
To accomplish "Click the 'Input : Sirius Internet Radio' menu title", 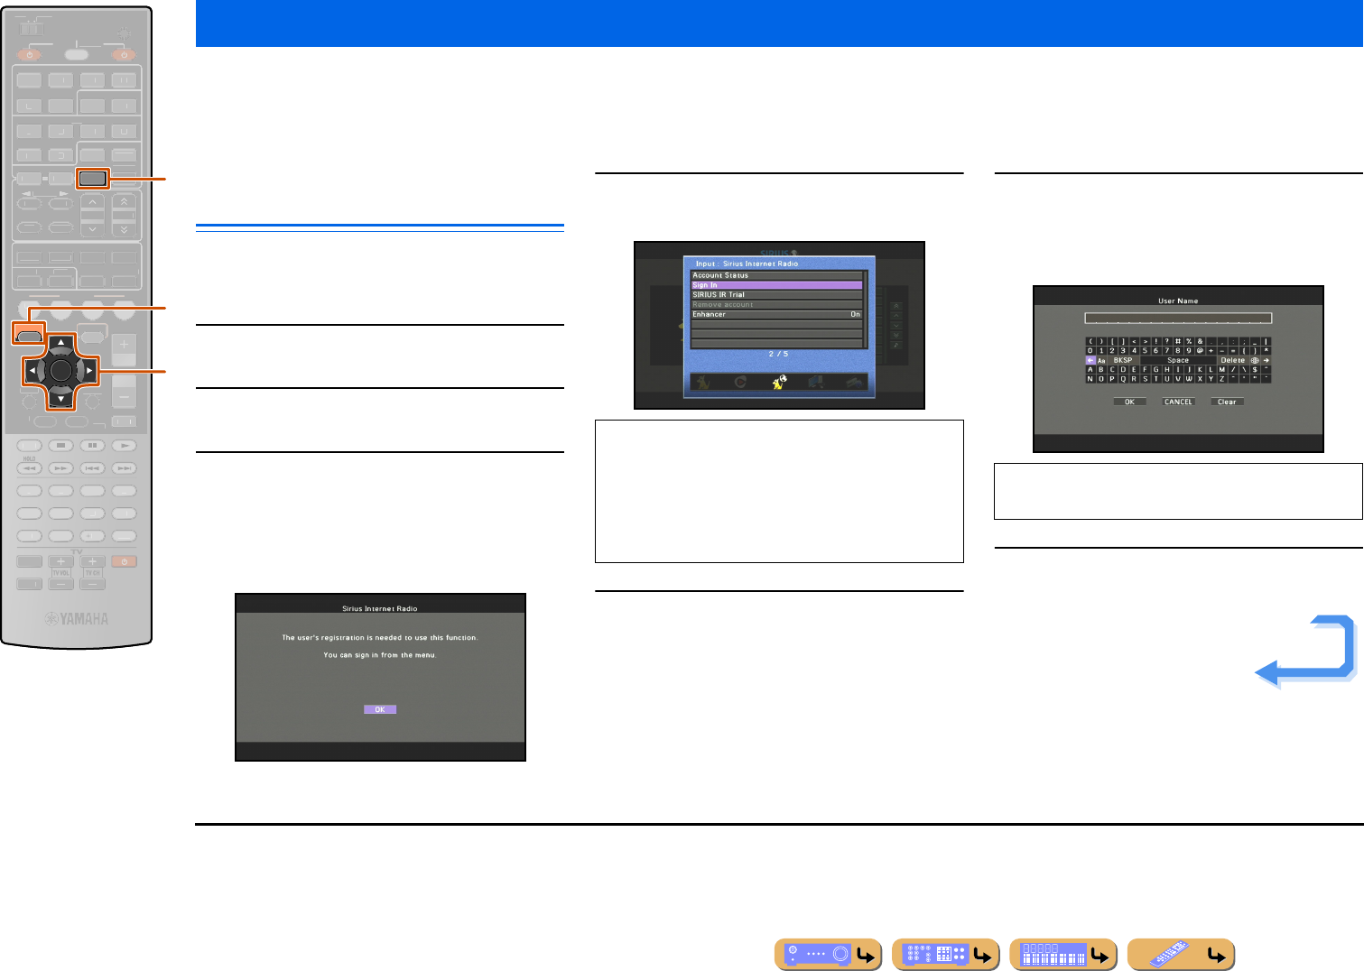I will [747, 264].
